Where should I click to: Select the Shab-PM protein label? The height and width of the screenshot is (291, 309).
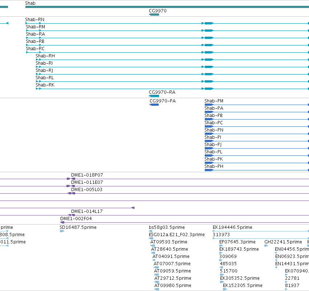(214, 101)
